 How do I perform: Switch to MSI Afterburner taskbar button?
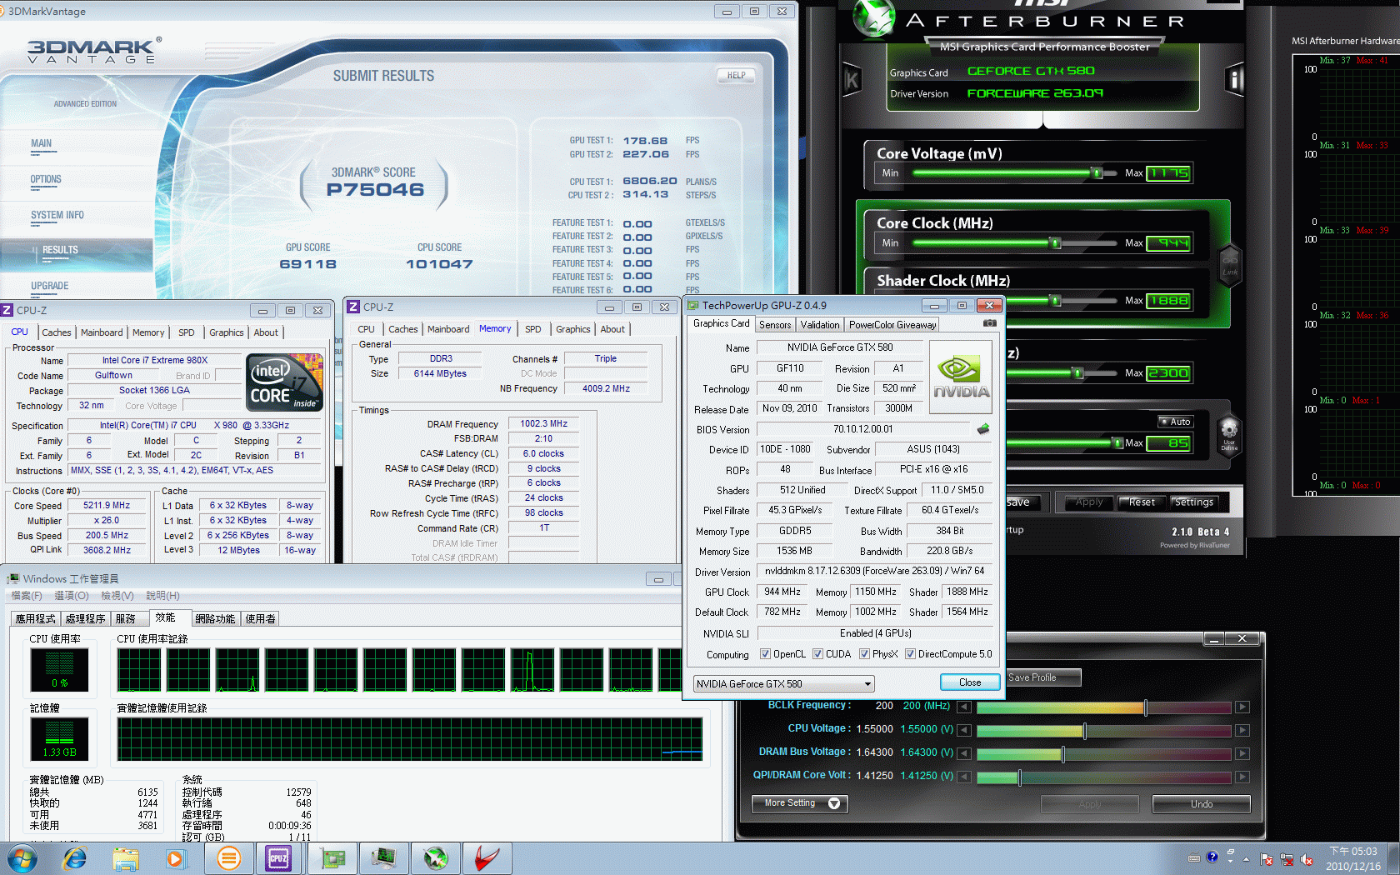[x=436, y=858]
